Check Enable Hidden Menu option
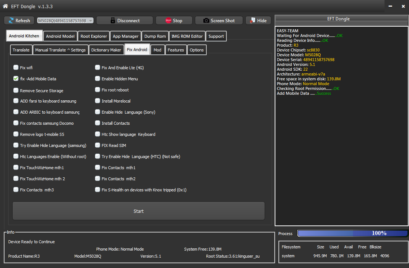Image resolution: width=409 pixels, height=268 pixels. click(98, 78)
